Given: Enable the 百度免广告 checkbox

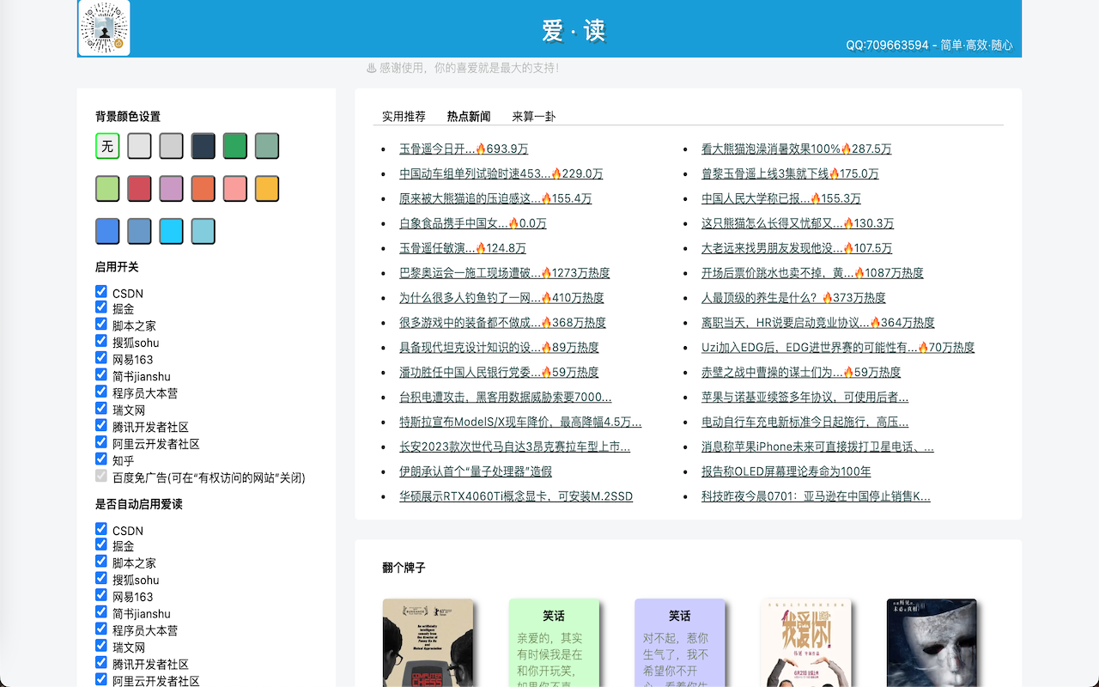Looking at the screenshot, I should pos(101,477).
